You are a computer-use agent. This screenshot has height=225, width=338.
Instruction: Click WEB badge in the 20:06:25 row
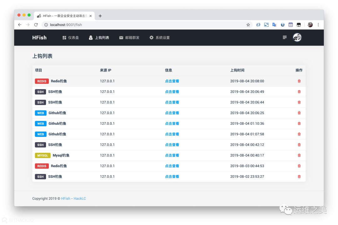40,113
